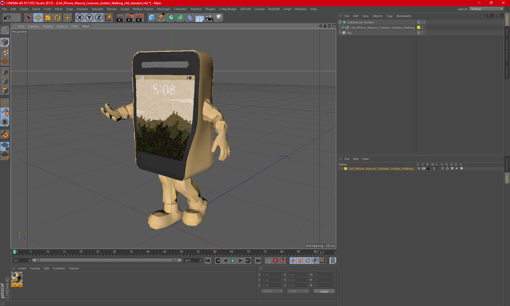This screenshot has height=306, width=510.
Task: Open the World coordinate dropdown
Action: [272, 291]
